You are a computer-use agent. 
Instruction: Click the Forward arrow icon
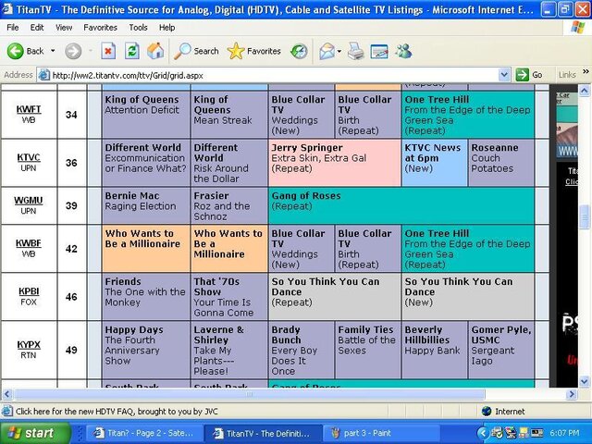point(73,51)
